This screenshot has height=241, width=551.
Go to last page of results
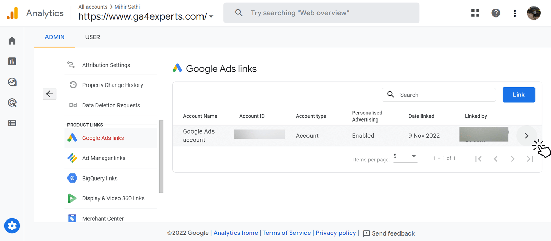pos(530,159)
